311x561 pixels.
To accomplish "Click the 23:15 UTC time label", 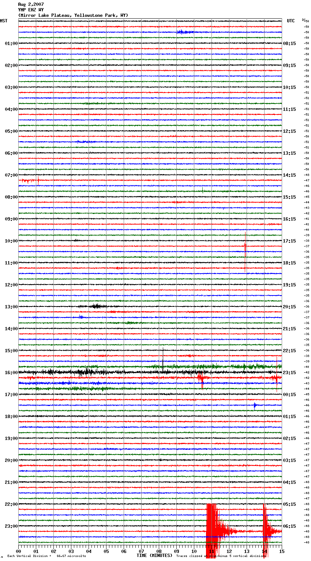I will click(289, 373).
